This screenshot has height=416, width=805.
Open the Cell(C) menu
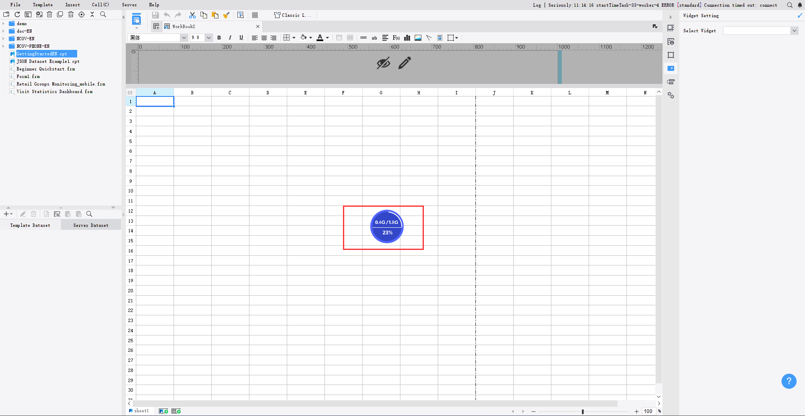pos(101,5)
